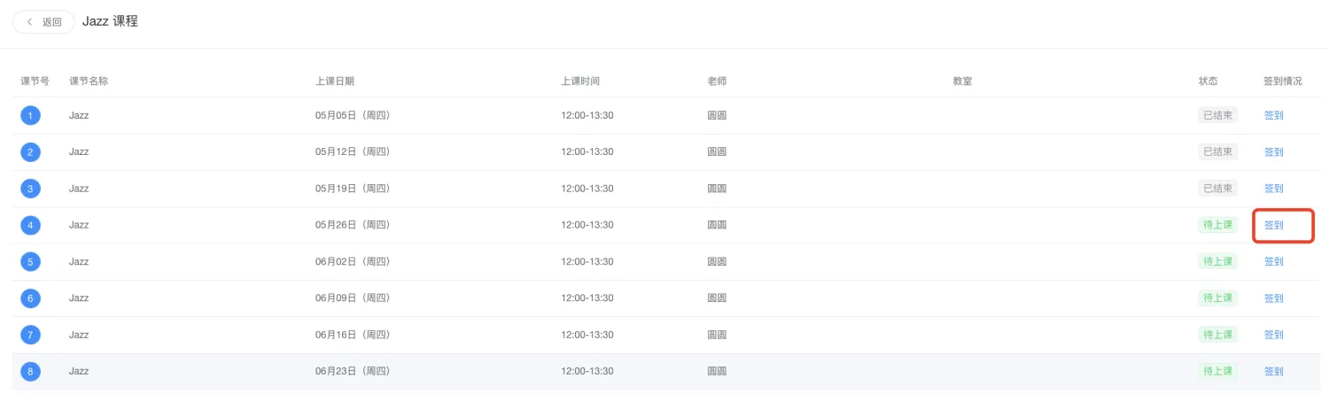Open 签到 for the 06月02日 lesson

1273,262
